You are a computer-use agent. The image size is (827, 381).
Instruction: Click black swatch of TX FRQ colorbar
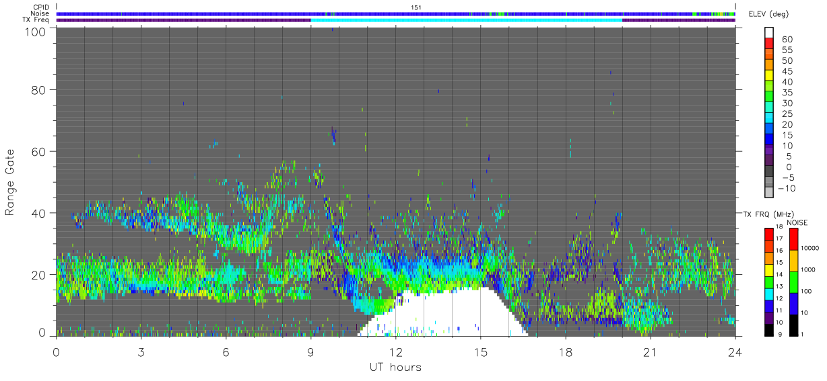(x=769, y=329)
